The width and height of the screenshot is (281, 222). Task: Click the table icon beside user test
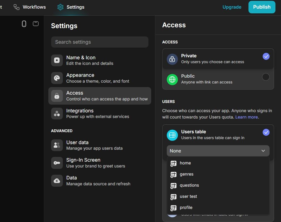pyautogui.click(x=173, y=197)
